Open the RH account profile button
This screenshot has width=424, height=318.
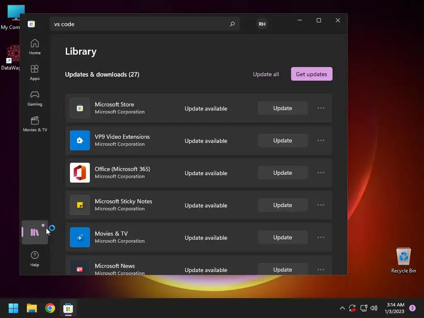(x=262, y=24)
